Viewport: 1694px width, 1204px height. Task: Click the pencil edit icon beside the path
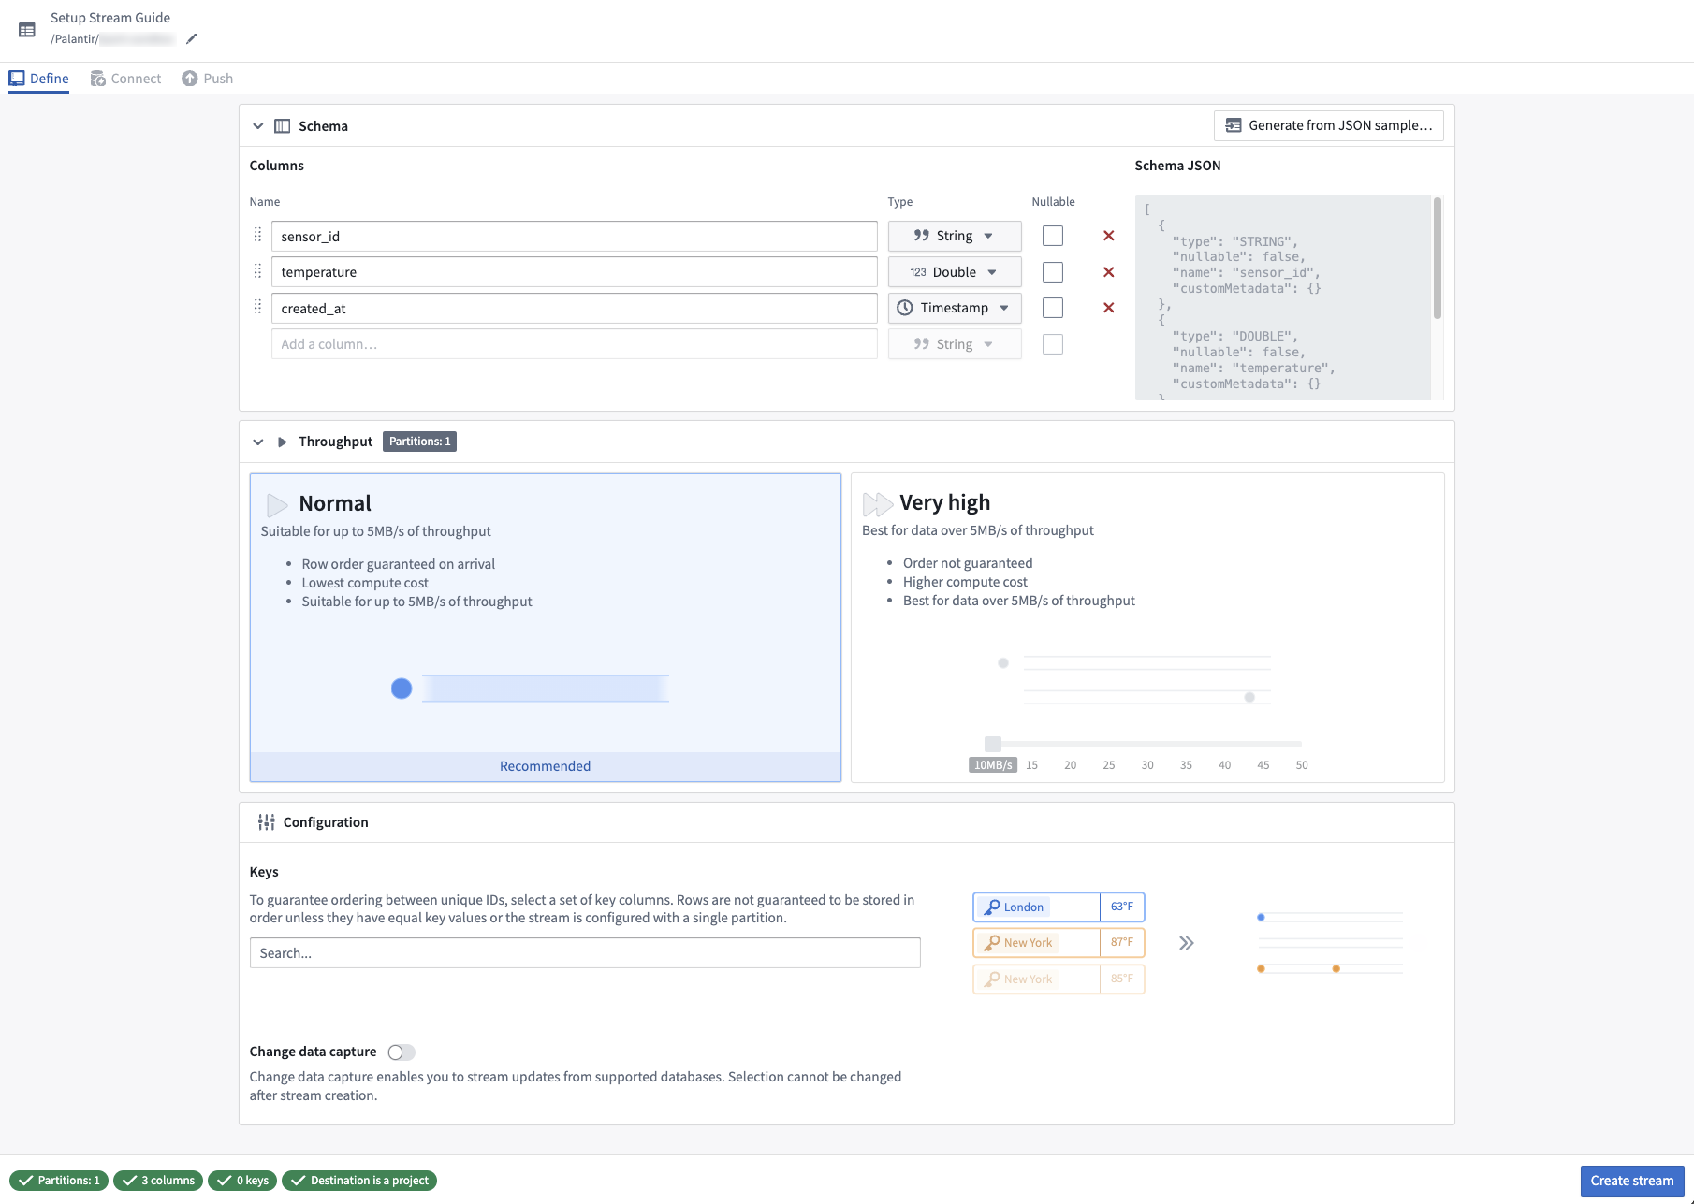(x=191, y=39)
